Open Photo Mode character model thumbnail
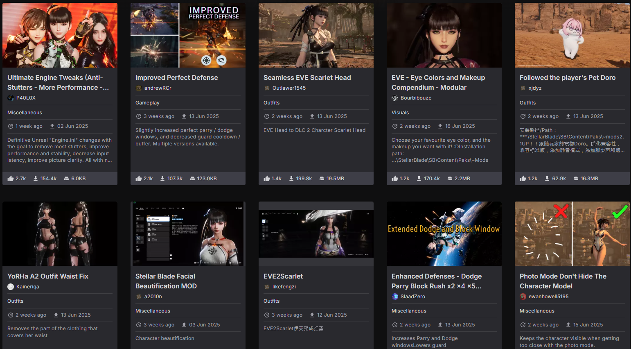 tap(572, 233)
